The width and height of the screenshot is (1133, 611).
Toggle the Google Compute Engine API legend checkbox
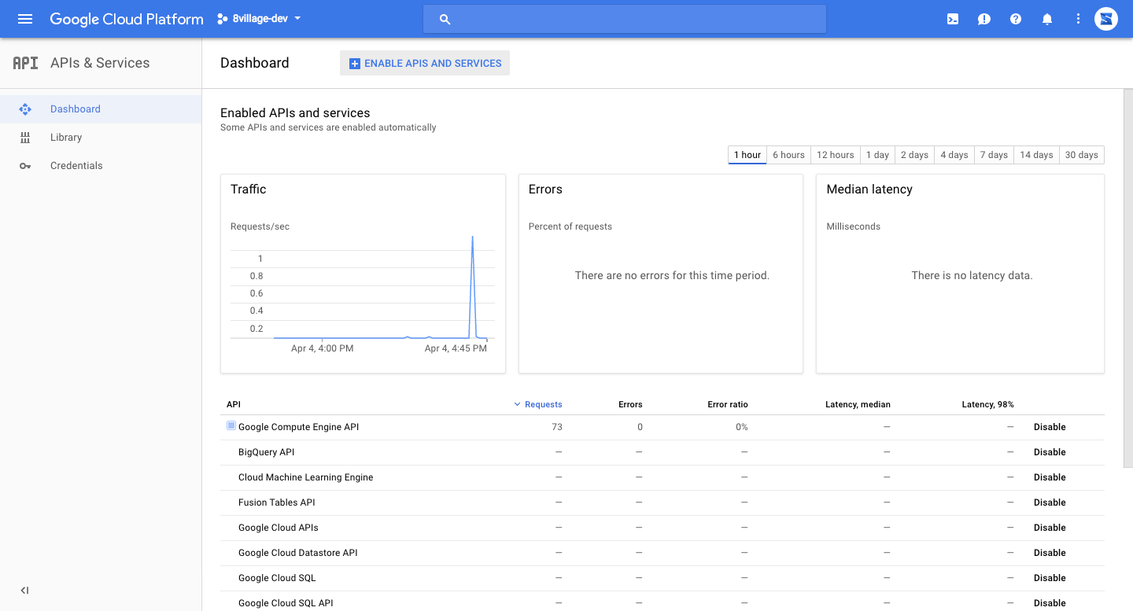[x=231, y=425]
